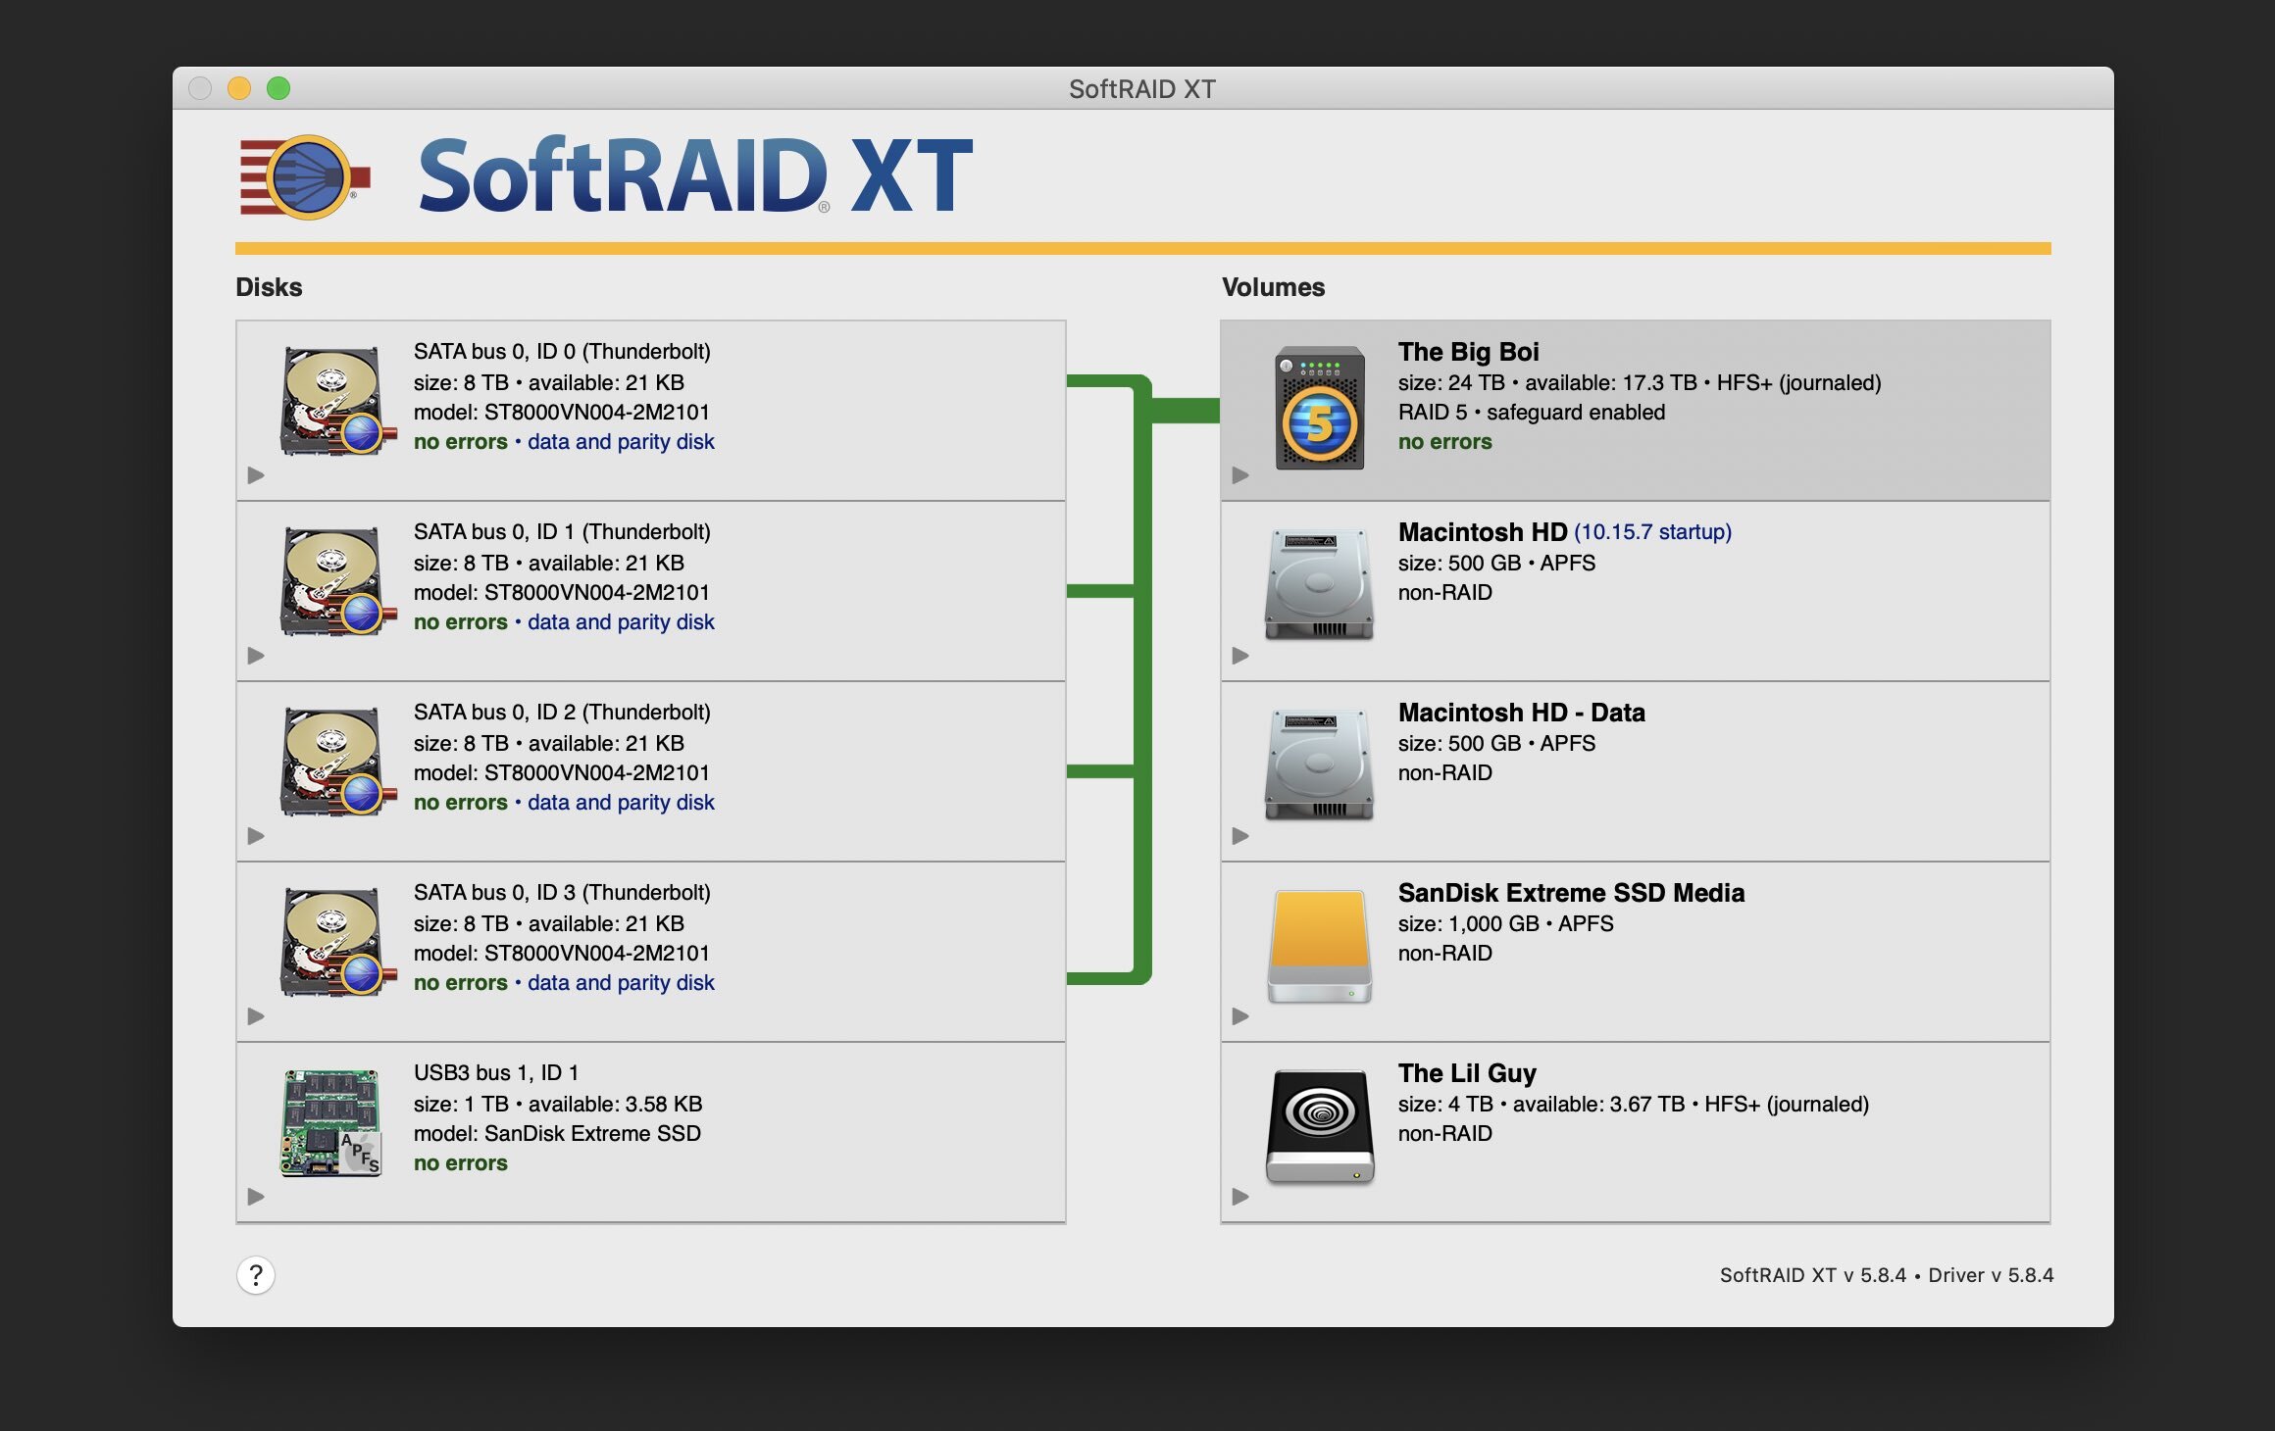This screenshot has height=1431, width=2275.
Task: Expand the SATA bus 0, ID 1 disk details
Action: 256,656
